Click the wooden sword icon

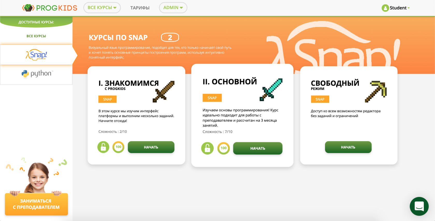164,91
